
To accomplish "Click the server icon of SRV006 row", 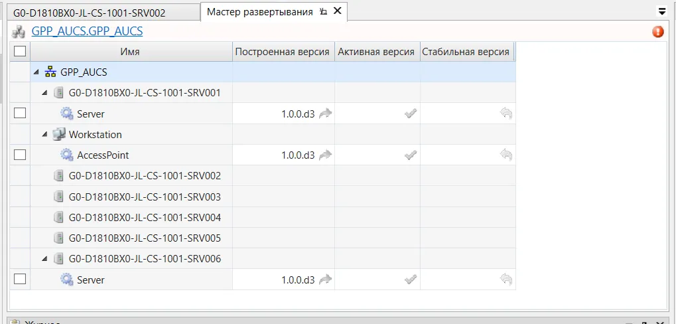I will (x=58, y=259).
